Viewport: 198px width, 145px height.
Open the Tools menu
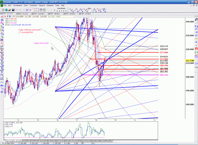pos(57,5)
